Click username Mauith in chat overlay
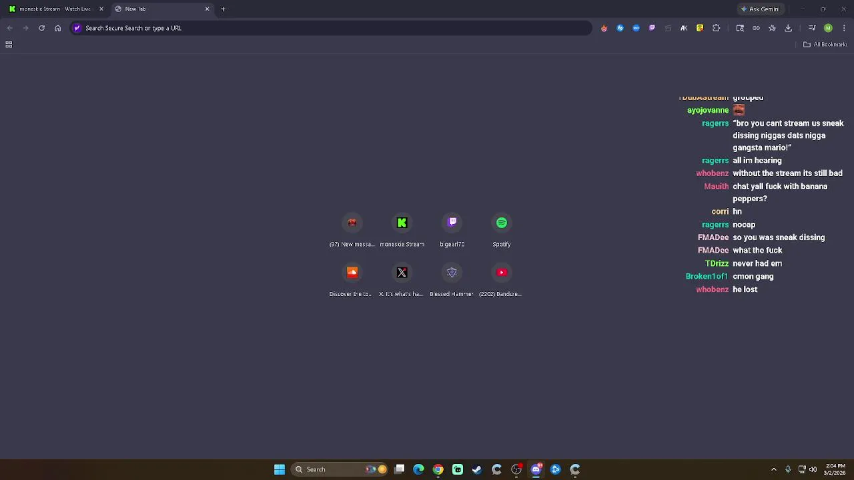 [716, 186]
